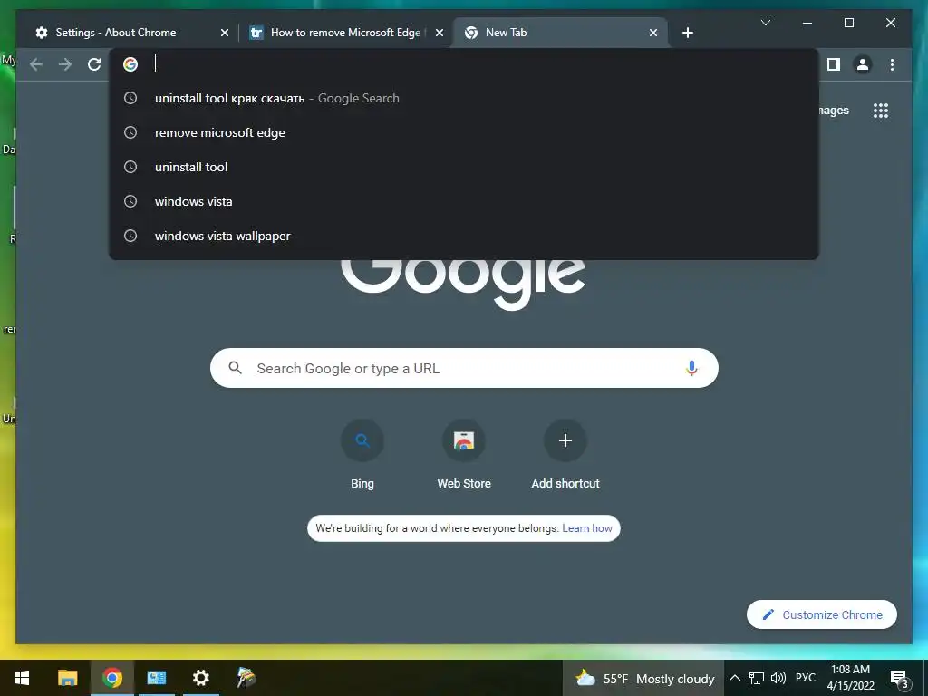Click the Customize Chrome button
Viewport: 928px width, 696px height.
[x=821, y=615]
